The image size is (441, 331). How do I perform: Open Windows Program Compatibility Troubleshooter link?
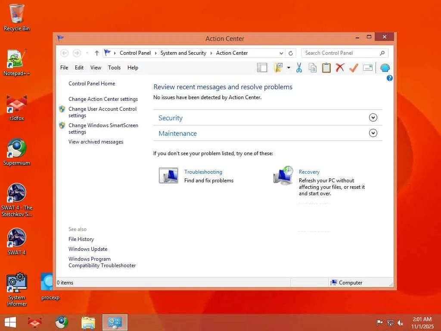click(x=102, y=262)
